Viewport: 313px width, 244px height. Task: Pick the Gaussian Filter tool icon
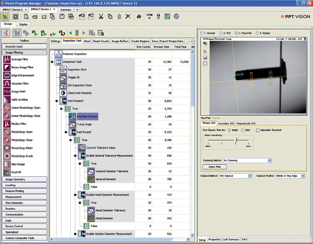[x=7, y=83]
